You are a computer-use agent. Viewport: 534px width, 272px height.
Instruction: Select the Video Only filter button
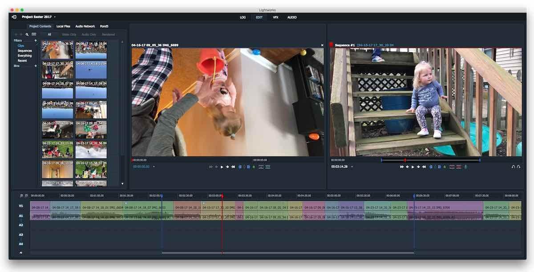click(x=69, y=34)
